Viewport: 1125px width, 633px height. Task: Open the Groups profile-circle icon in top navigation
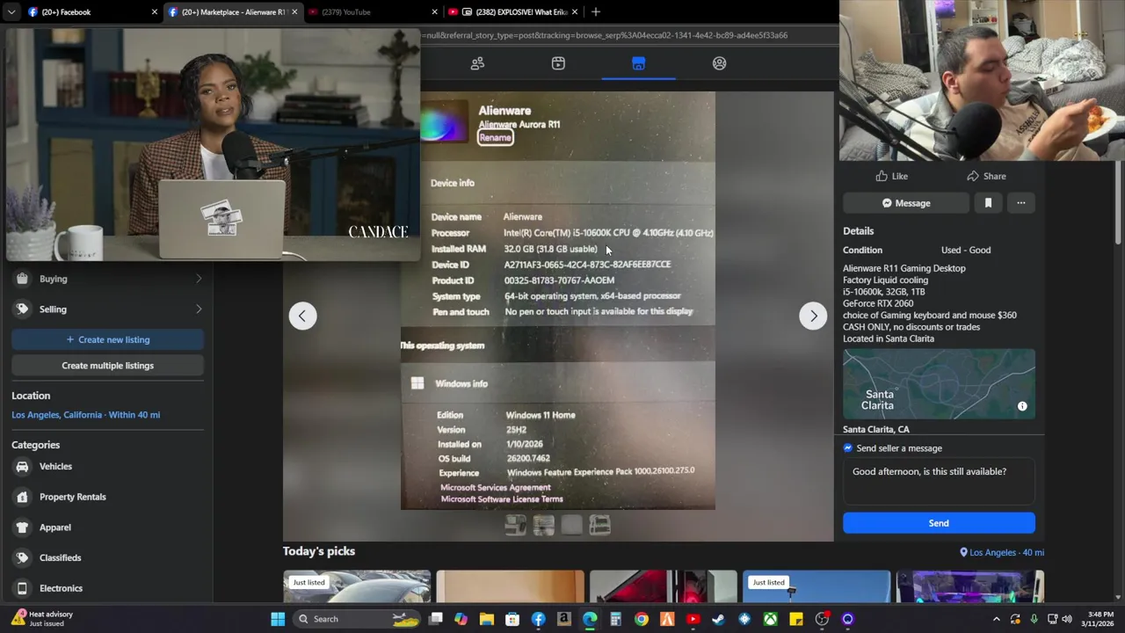click(x=719, y=63)
